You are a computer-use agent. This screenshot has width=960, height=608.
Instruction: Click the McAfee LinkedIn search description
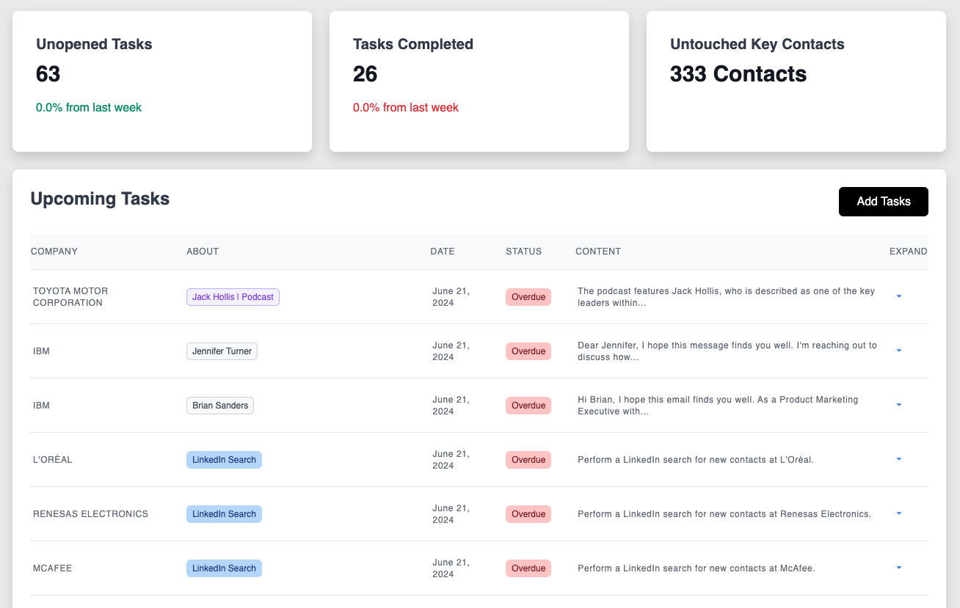click(x=697, y=568)
